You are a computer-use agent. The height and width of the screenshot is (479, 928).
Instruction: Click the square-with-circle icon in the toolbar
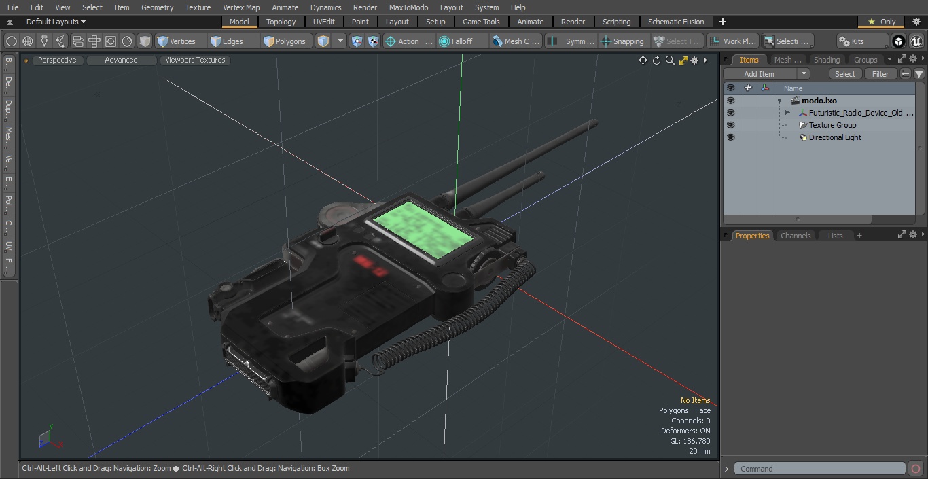pyautogui.click(x=110, y=41)
